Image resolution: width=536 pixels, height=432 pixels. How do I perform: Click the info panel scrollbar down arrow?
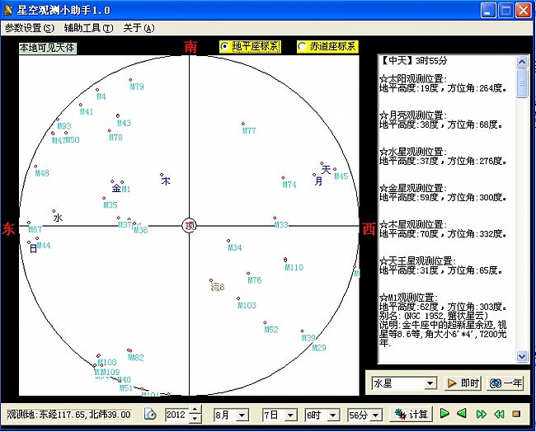(522, 356)
